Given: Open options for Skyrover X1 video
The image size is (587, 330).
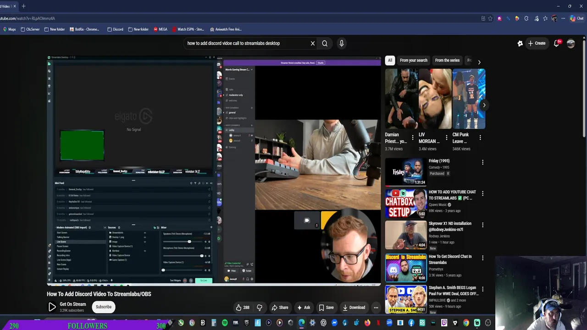Looking at the screenshot, I should point(482,225).
